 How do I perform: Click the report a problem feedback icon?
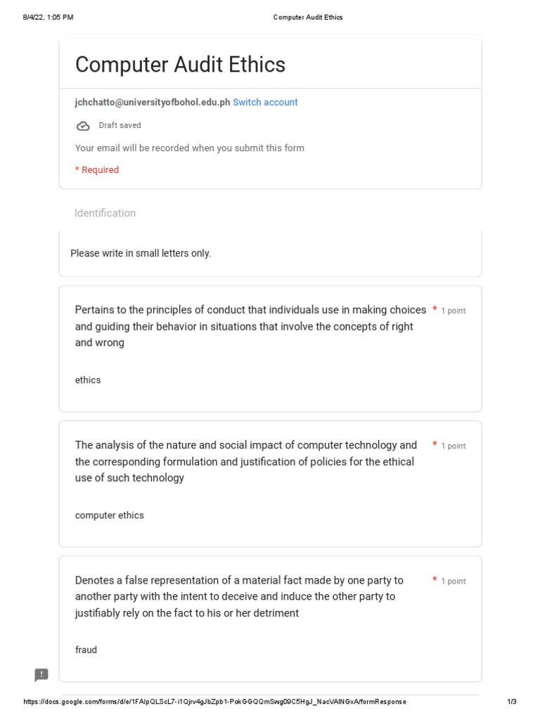[41, 675]
